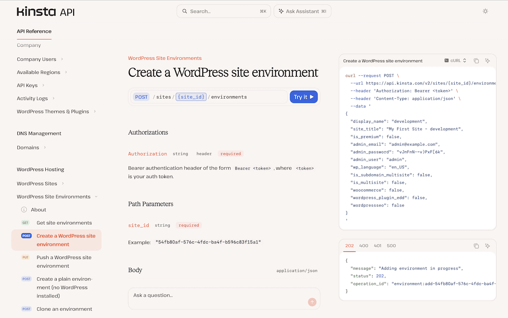Click the GET badge for Get site environments

(x=25, y=223)
